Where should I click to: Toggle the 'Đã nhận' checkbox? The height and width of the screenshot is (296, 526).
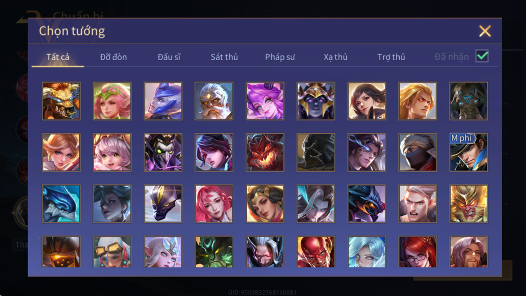(x=482, y=56)
